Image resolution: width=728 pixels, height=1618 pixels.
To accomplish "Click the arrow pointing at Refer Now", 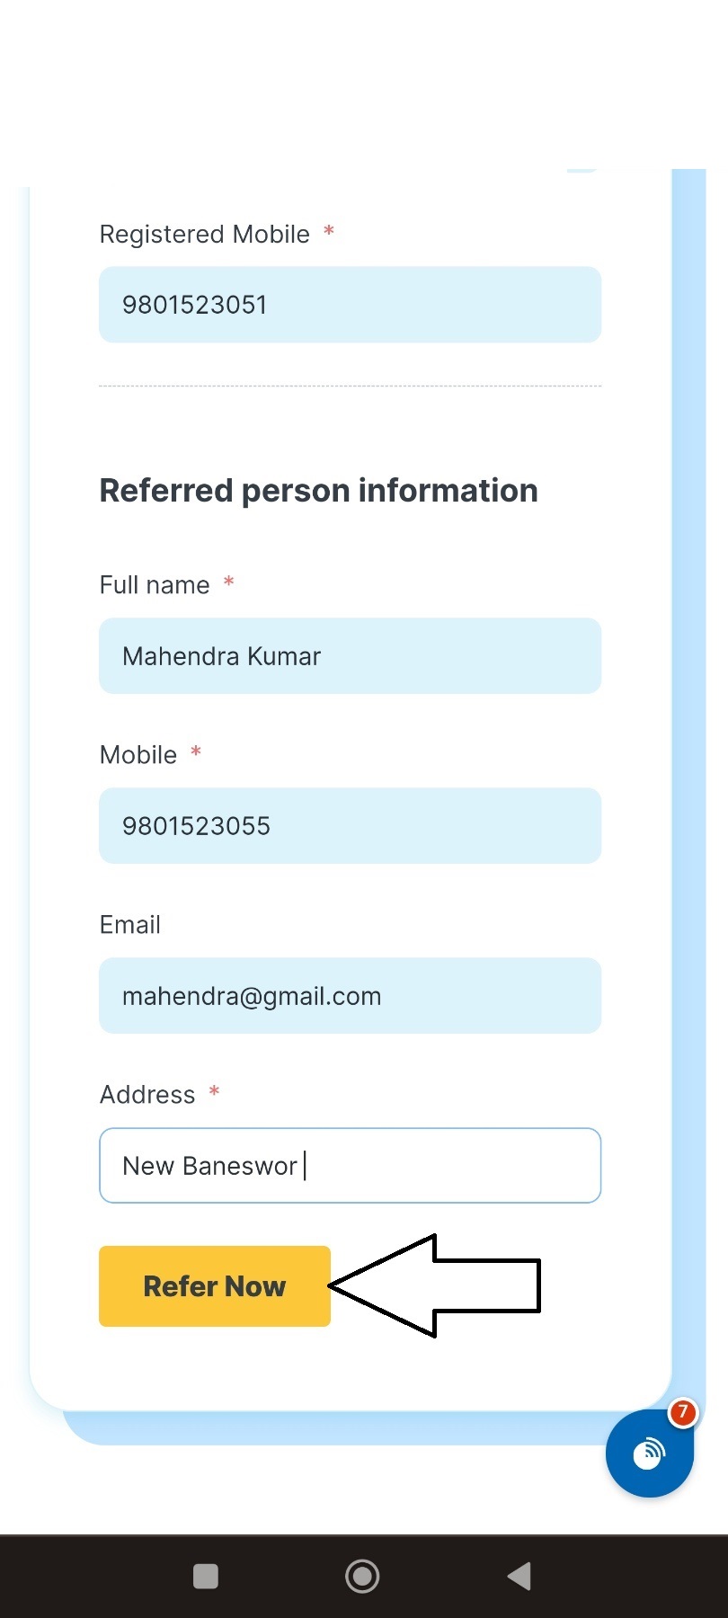I will tap(436, 1285).
